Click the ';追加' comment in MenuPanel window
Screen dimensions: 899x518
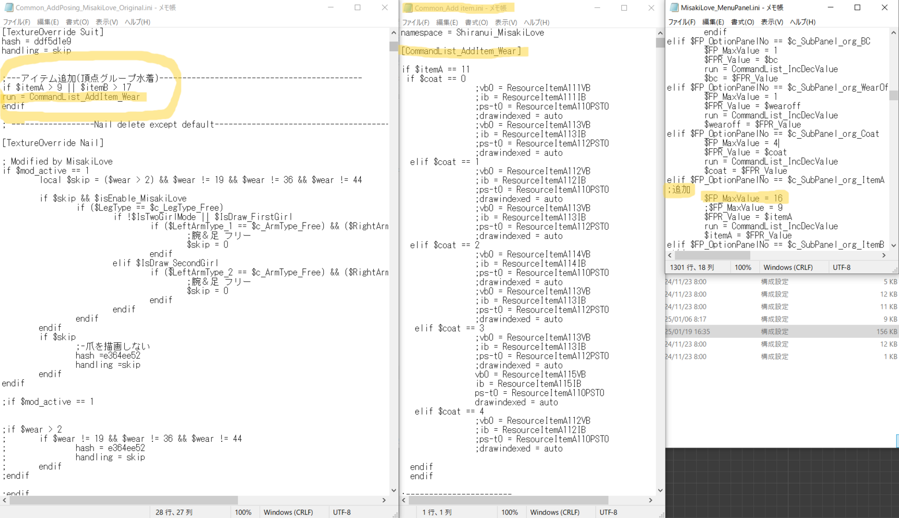point(679,189)
